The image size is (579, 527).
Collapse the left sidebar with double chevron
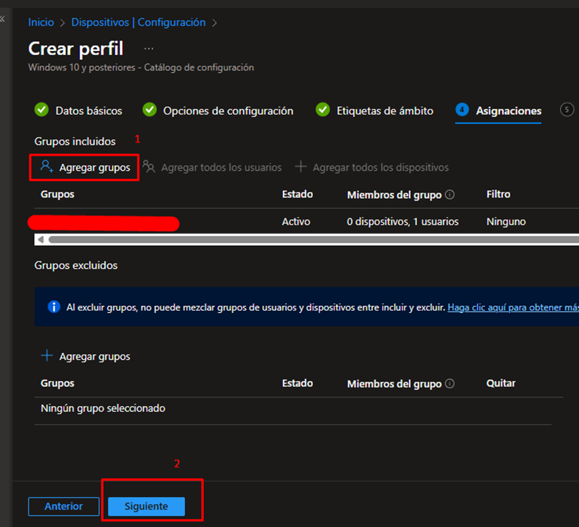(x=3, y=19)
